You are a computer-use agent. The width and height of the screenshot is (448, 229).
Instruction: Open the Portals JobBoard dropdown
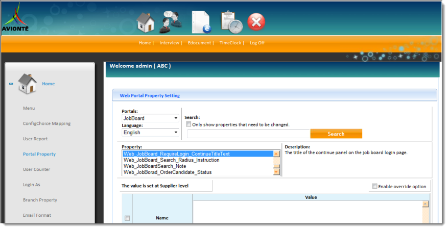[x=150, y=118]
